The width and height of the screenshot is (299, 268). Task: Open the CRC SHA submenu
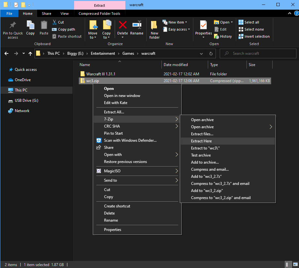(137, 126)
